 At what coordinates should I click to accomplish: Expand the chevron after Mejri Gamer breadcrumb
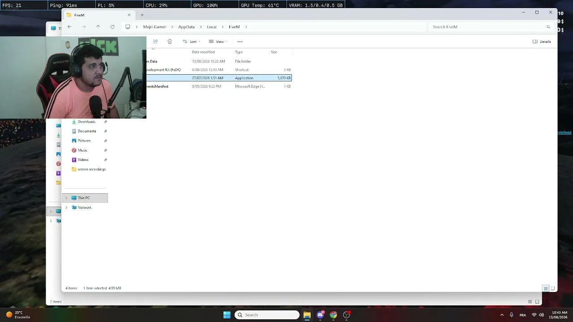tap(172, 27)
